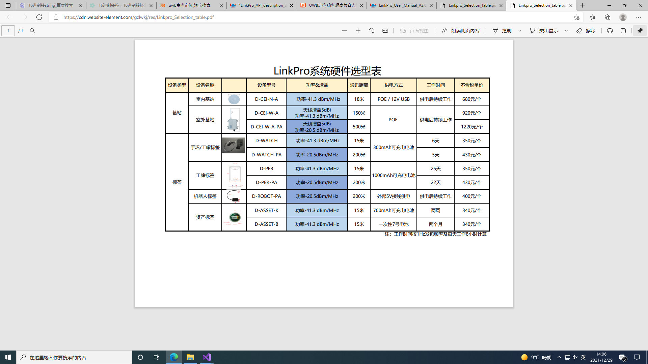Click the fit to page icon
This screenshot has width=648, height=364.
click(385, 31)
